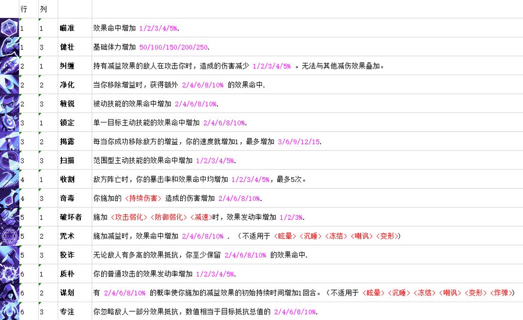
Task: Select the icon next to 破坏者
Action: coord(9,217)
